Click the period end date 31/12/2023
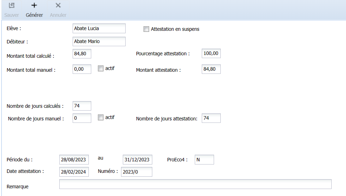The height and width of the screenshot is (196, 346). tap(138, 160)
